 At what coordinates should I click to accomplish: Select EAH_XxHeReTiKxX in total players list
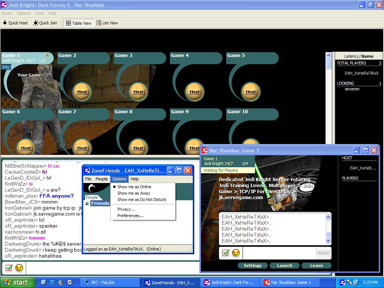[x=361, y=73]
